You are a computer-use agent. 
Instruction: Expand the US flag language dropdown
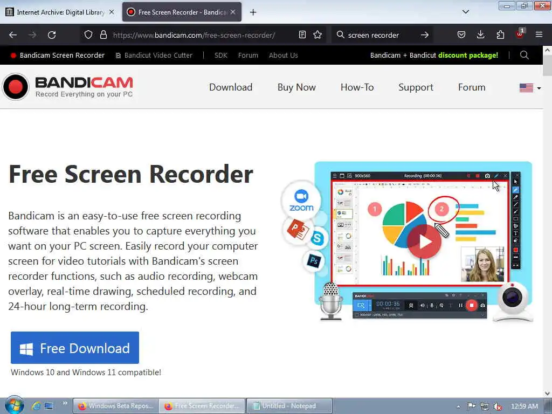click(x=530, y=88)
